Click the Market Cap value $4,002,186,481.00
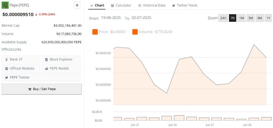 coord(68,25)
